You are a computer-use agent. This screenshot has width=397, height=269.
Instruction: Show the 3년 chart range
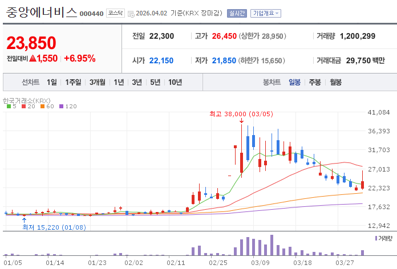click(x=137, y=82)
